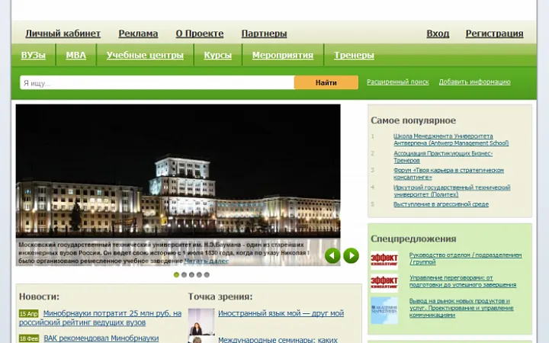
Task: Click the 18 Фев date badge
Action: [x=29, y=338]
